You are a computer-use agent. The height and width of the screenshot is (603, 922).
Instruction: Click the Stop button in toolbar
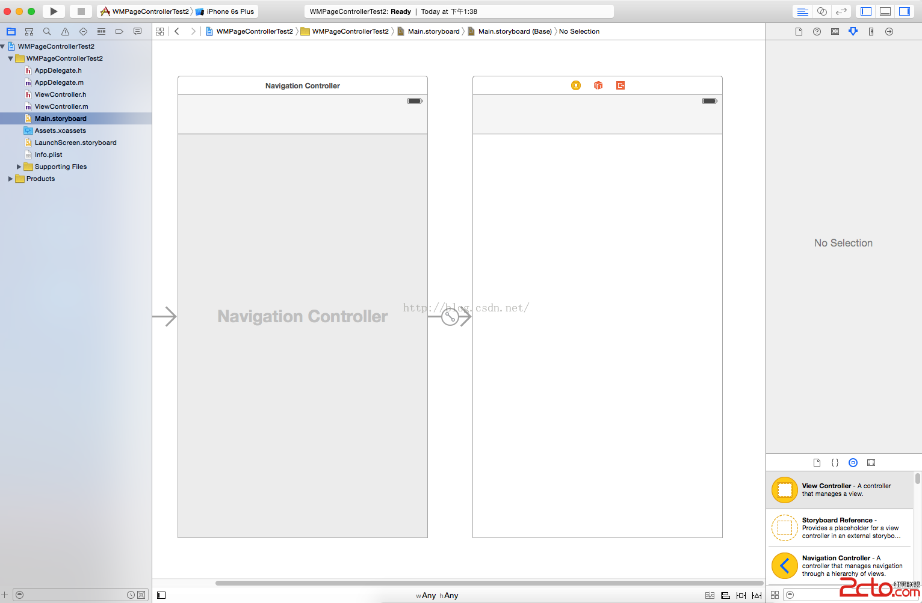click(81, 11)
